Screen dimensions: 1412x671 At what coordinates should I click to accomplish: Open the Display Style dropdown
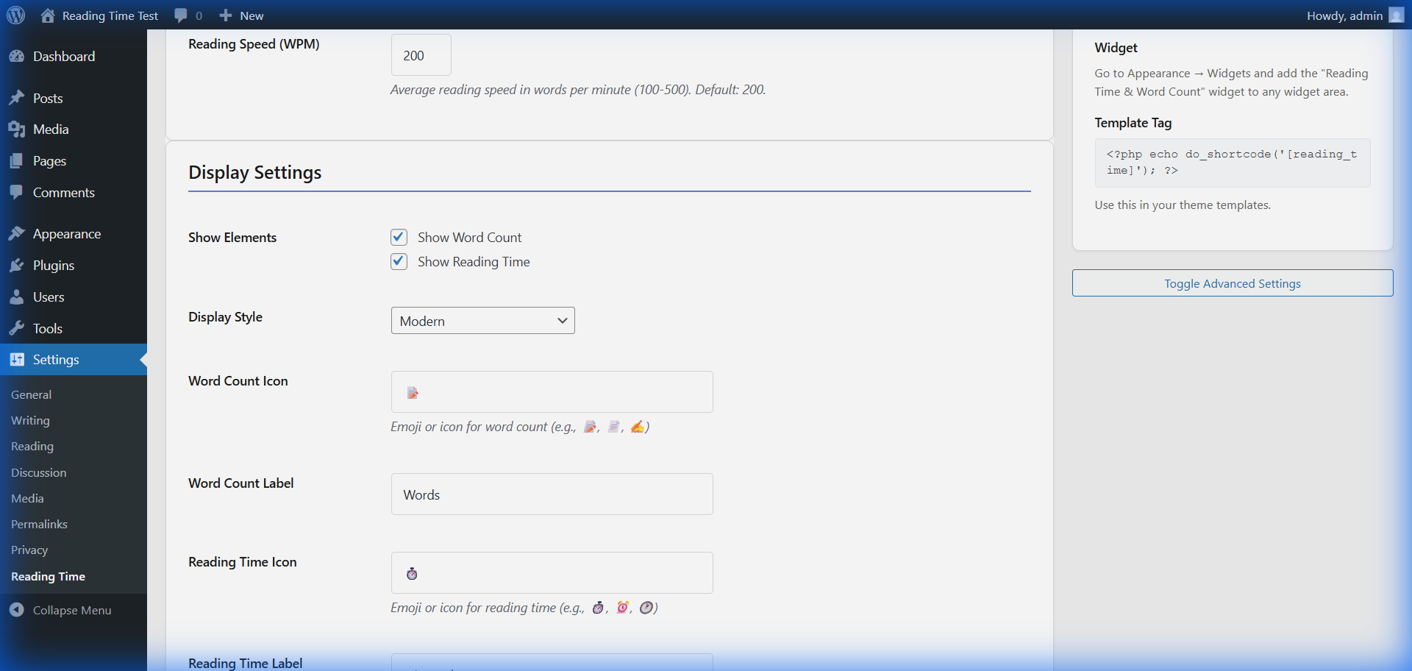click(x=482, y=321)
